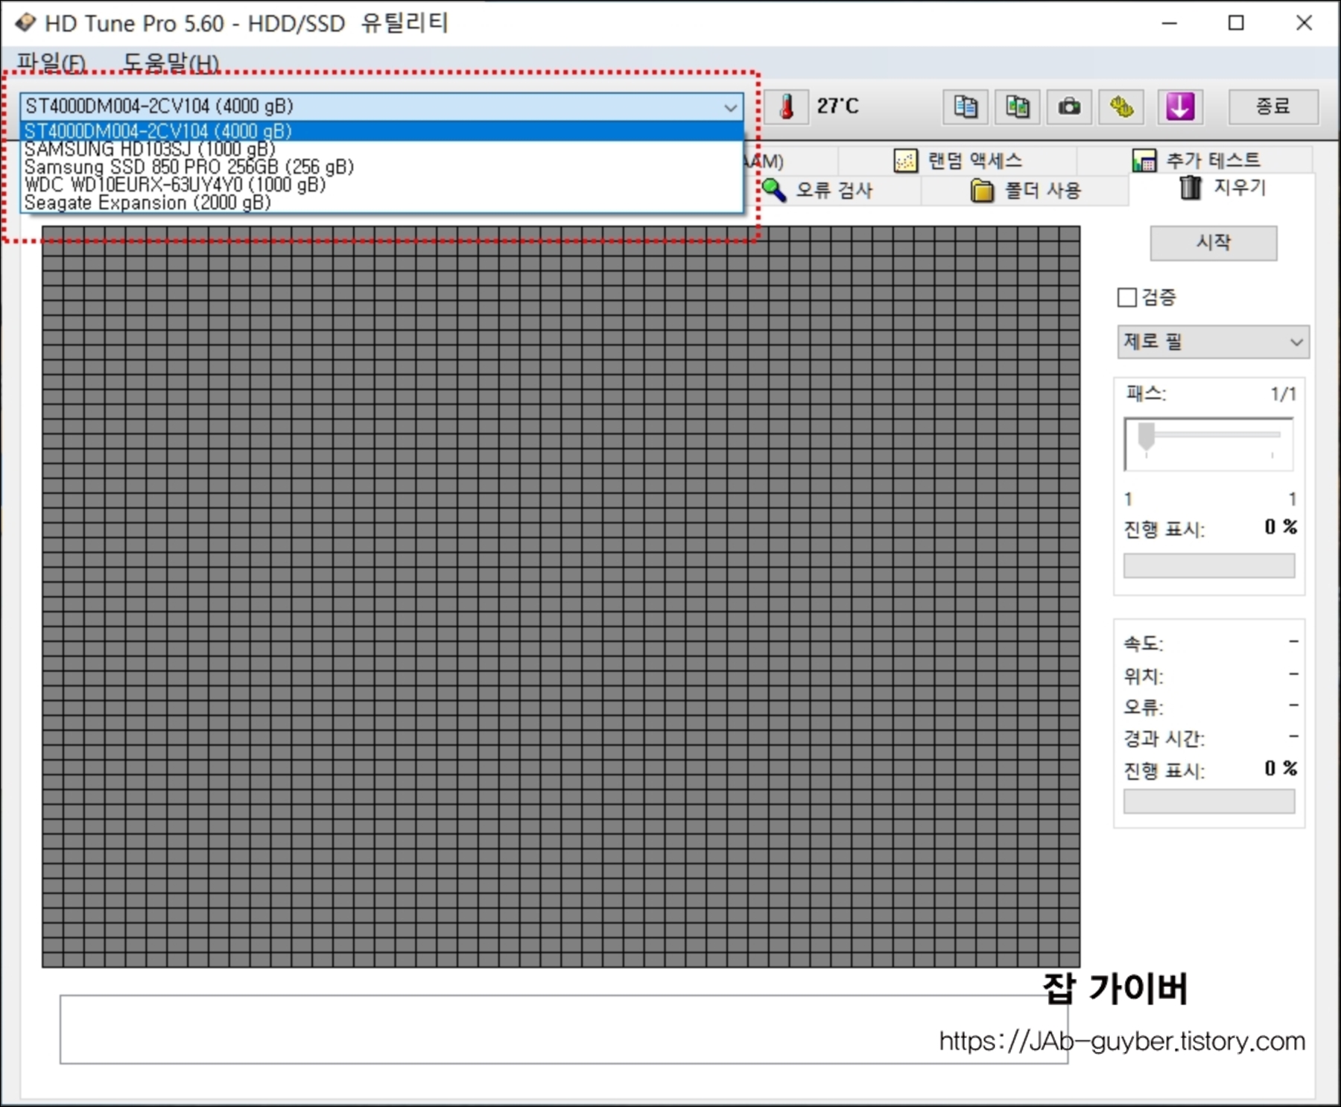Collapse the drive selection combo box arrow

(730, 107)
